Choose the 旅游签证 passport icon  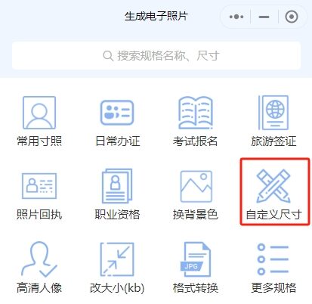pos(273,113)
